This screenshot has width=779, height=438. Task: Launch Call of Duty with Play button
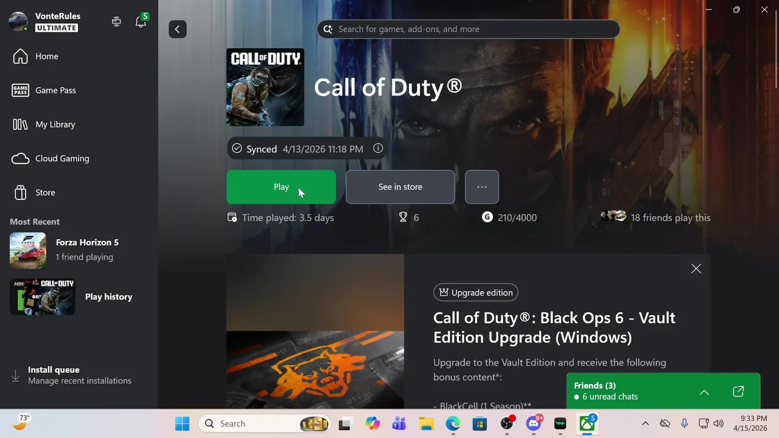click(x=281, y=187)
